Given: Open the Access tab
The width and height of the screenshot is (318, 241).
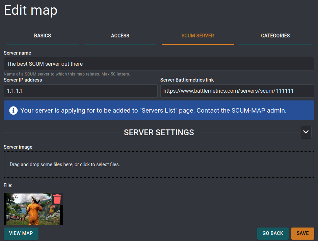Looking at the screenshot, I should click(x=120, y=36).
